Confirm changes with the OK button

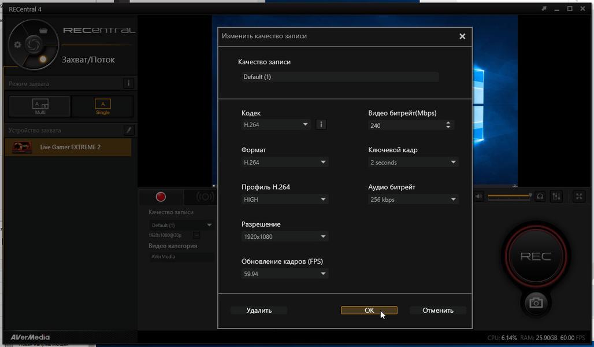[x=369, y=310]
